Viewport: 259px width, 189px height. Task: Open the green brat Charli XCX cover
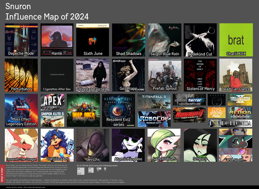236,40
